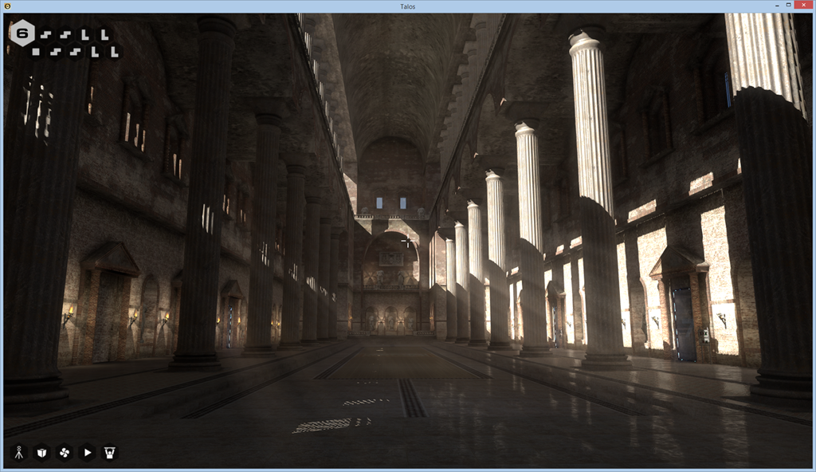The height and width of the screenshot is (472, 816).
Task: Select the fan item icon
Action: tap(65, 452)
